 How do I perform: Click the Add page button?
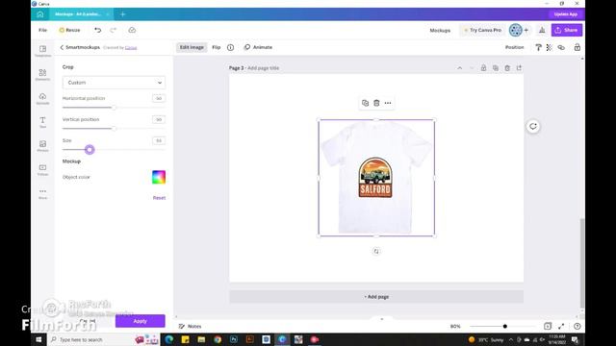click(376, 297)
